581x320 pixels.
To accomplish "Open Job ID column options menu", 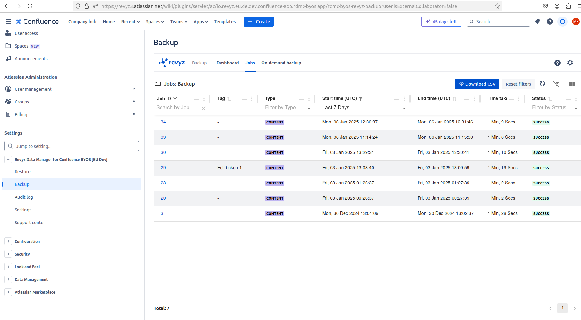I will 204,99.
